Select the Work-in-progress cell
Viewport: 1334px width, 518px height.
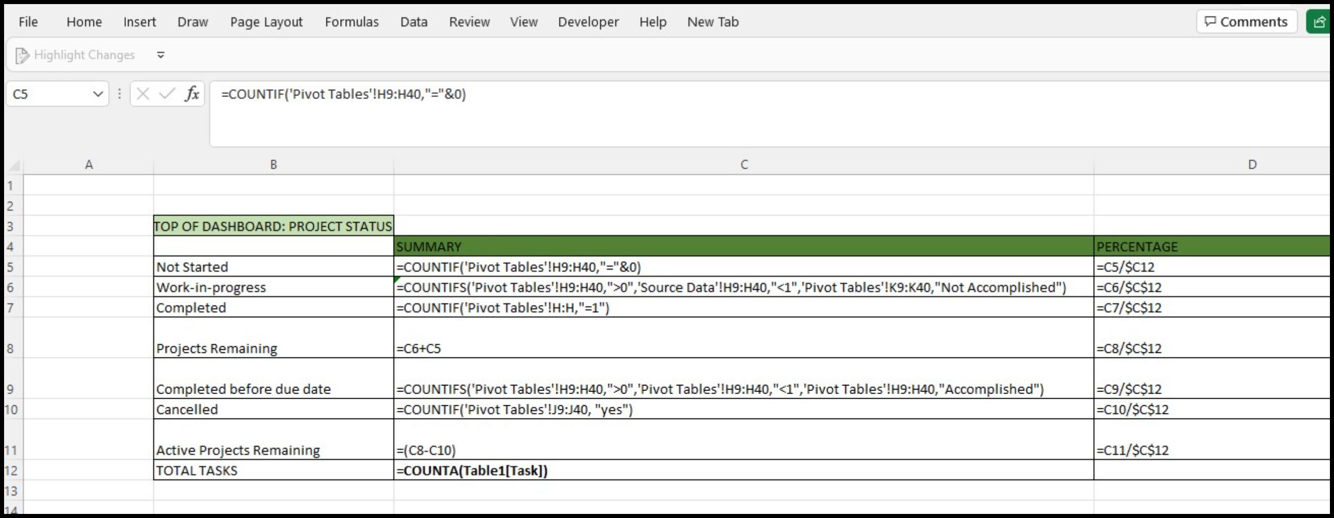coord(273,287)
